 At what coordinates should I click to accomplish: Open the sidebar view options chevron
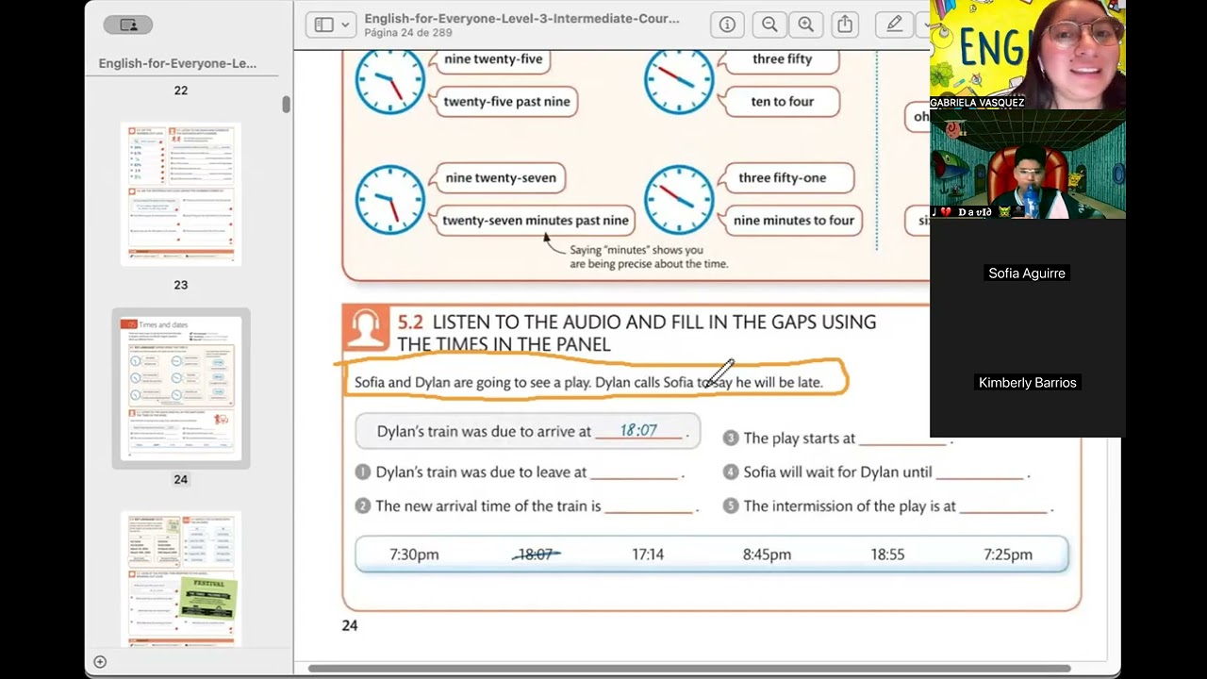(x=346, y=25)
